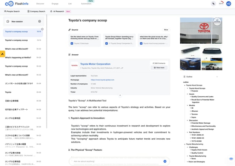Viewport: 235px width, 166px height.
Task: Send the question with the blue button
Action: pyautogui.click(x=165, y=161)
